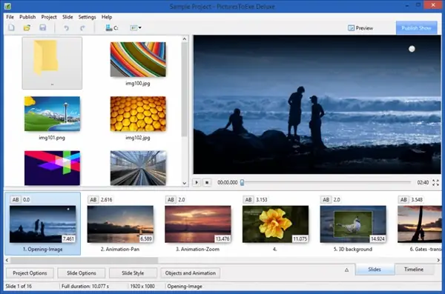445x294 pixels.
Task: Open Project Options
Action: [x=30, y=273]
